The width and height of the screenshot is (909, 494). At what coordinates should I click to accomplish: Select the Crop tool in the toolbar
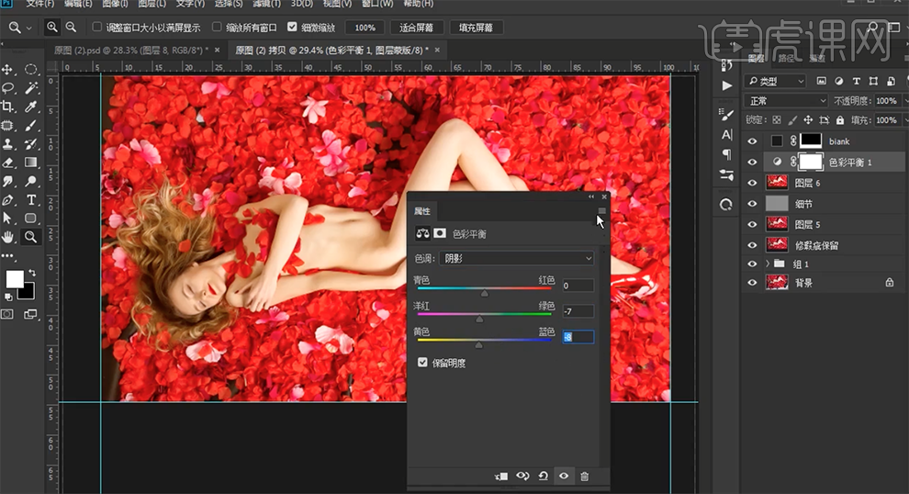point(8,107)
